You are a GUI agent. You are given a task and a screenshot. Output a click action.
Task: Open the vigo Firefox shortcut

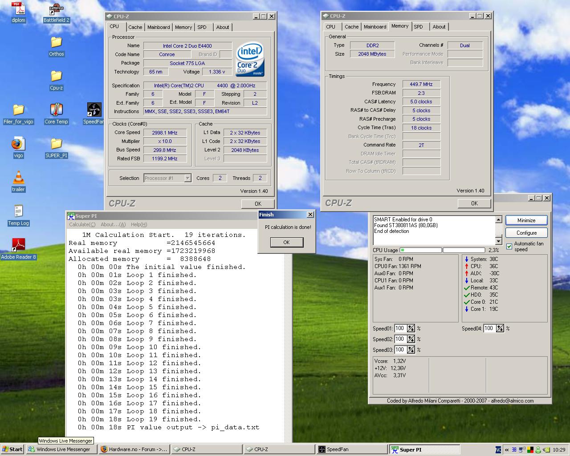pyautogui.click(x=18, y=147)
